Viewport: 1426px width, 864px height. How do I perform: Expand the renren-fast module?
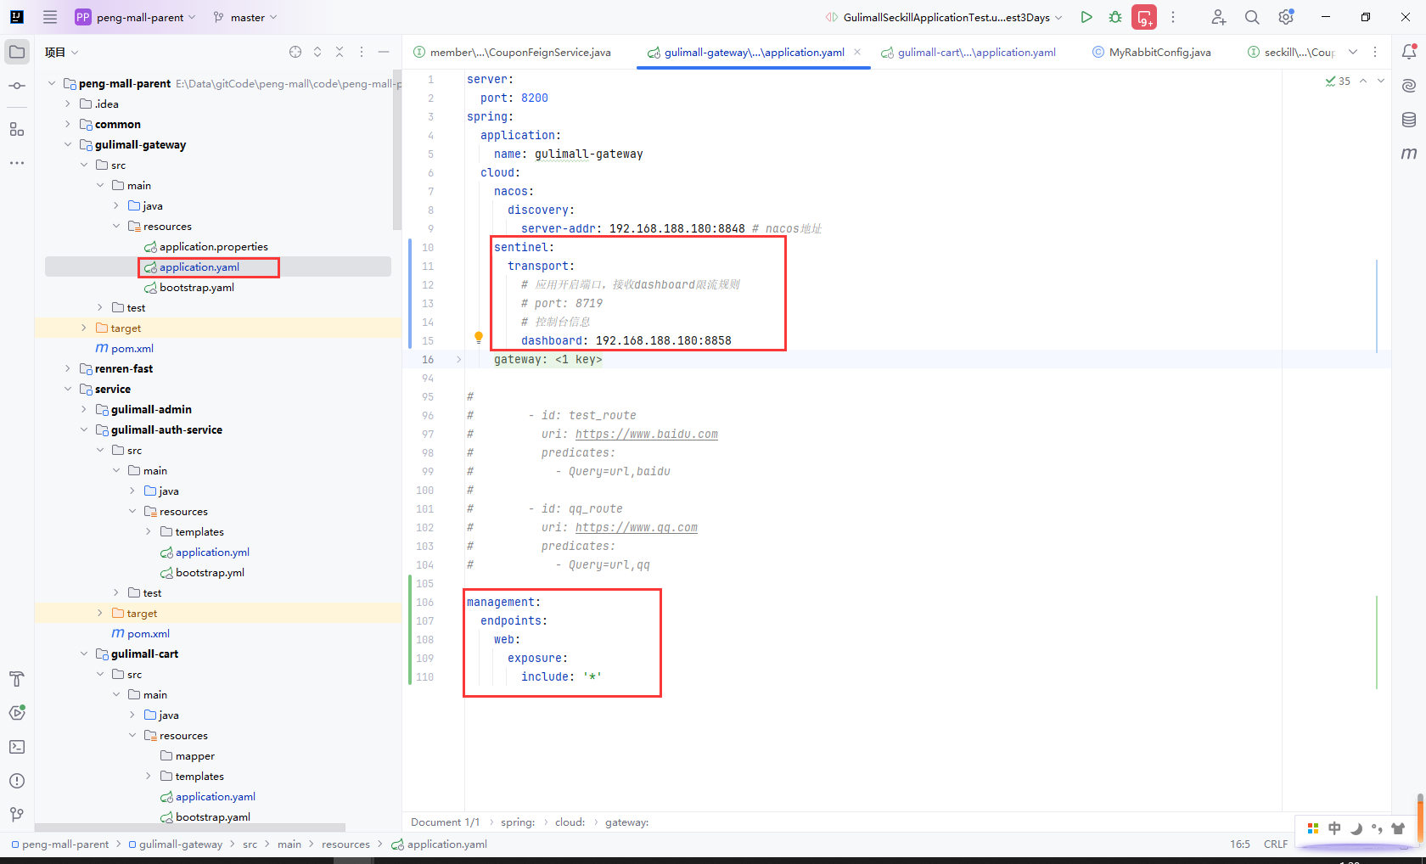point(68,368)
